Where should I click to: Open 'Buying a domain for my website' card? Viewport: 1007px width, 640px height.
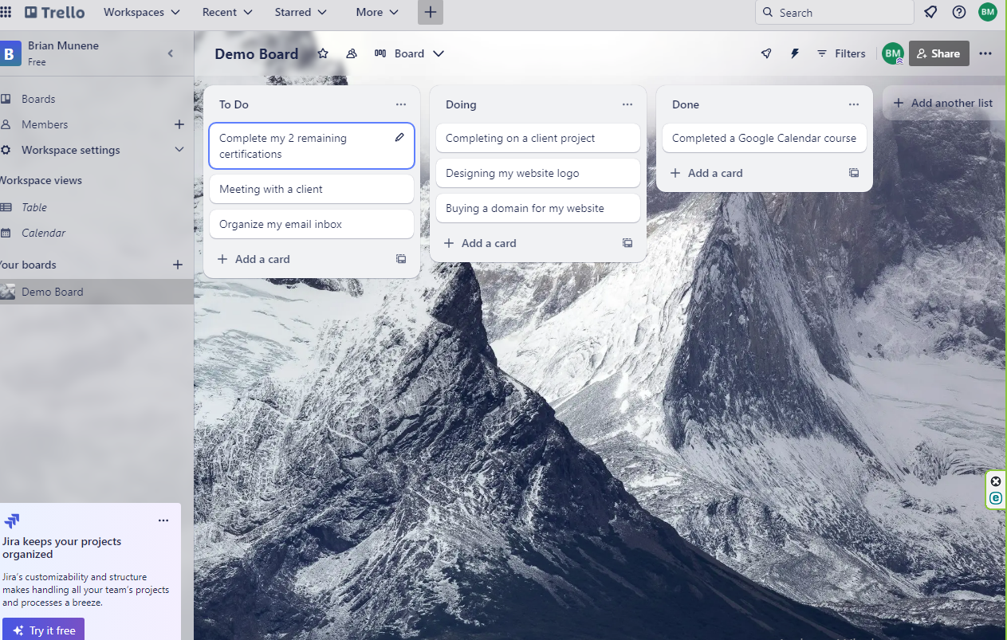(538, 208)
